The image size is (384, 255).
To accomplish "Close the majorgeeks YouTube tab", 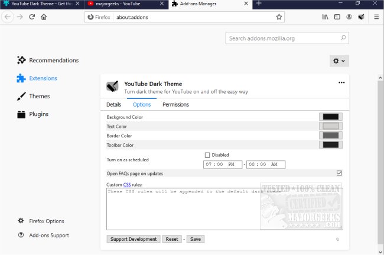I will tap(162, 4).
